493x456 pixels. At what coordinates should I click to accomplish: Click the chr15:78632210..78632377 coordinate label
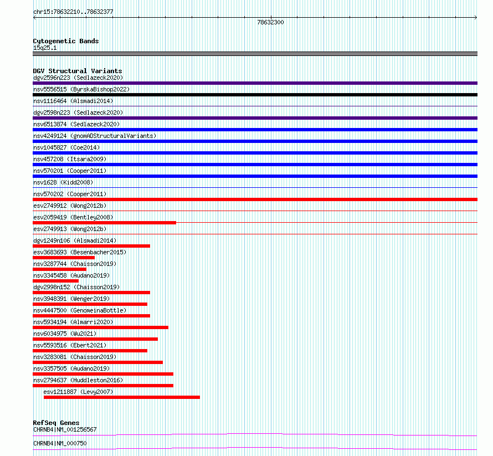tap(73, 12)
